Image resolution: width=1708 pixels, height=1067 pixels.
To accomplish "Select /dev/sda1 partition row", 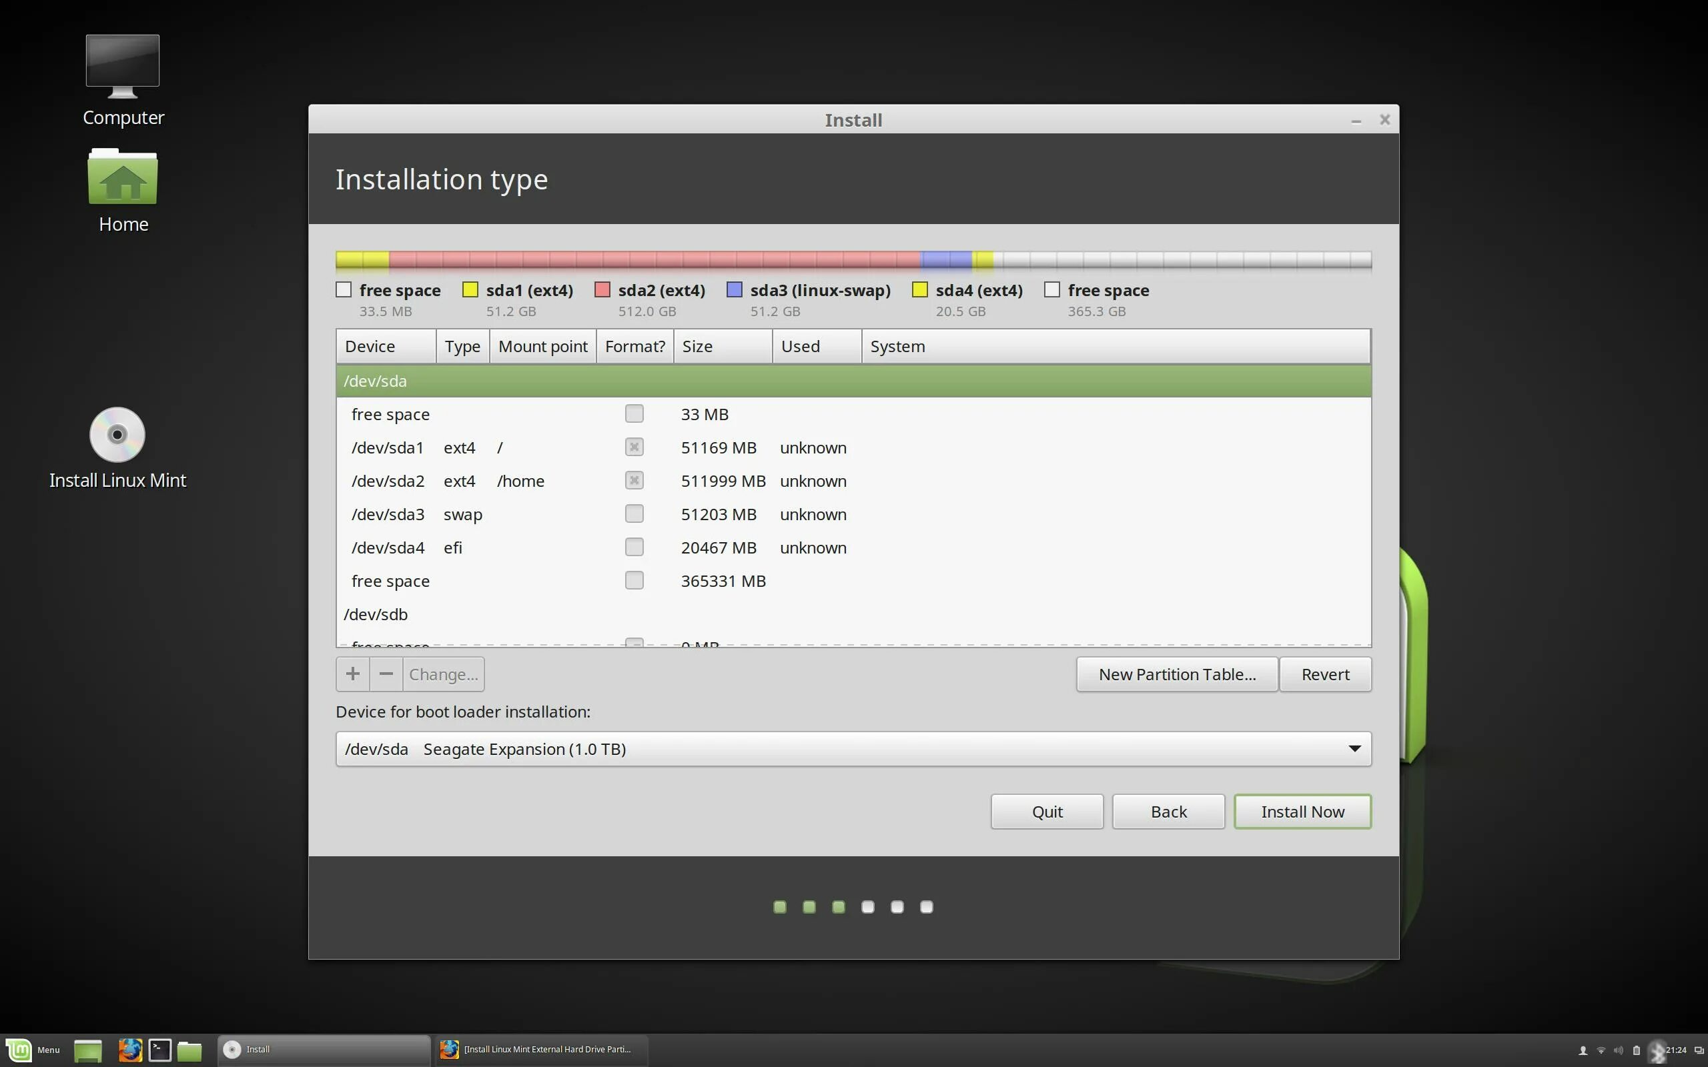I will (853, 446).
